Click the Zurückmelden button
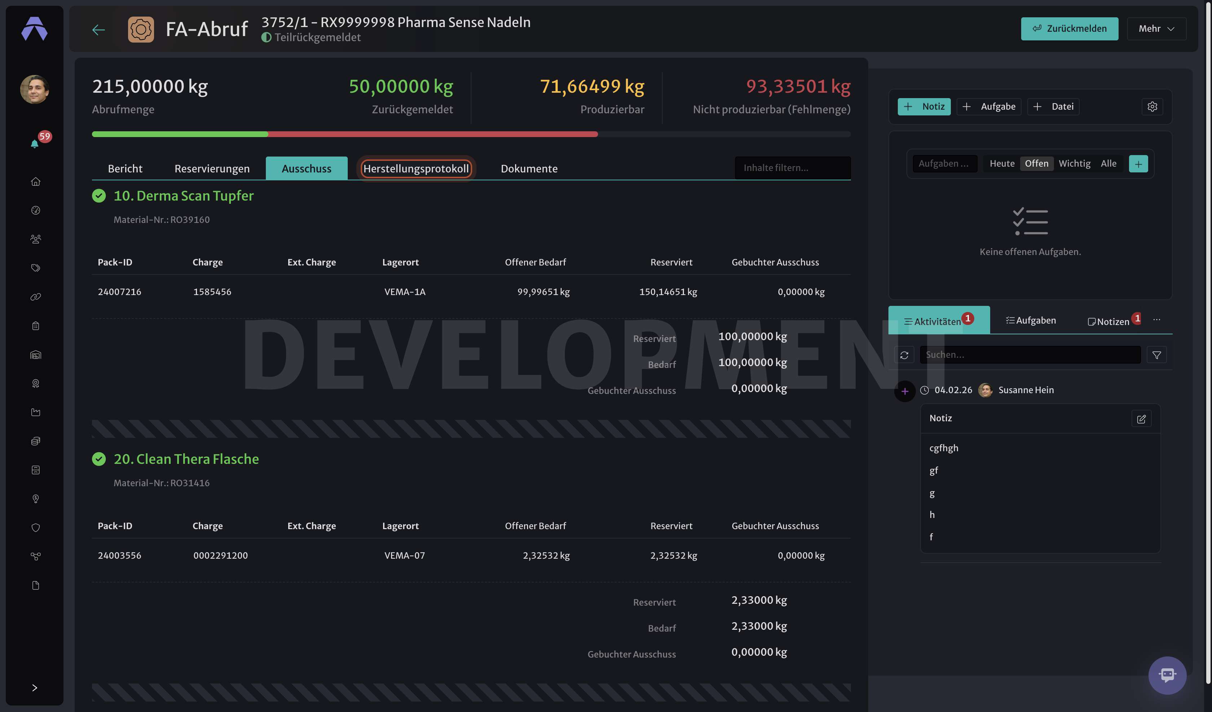The image size is (1212, 712). click(x=1070, y=29)
